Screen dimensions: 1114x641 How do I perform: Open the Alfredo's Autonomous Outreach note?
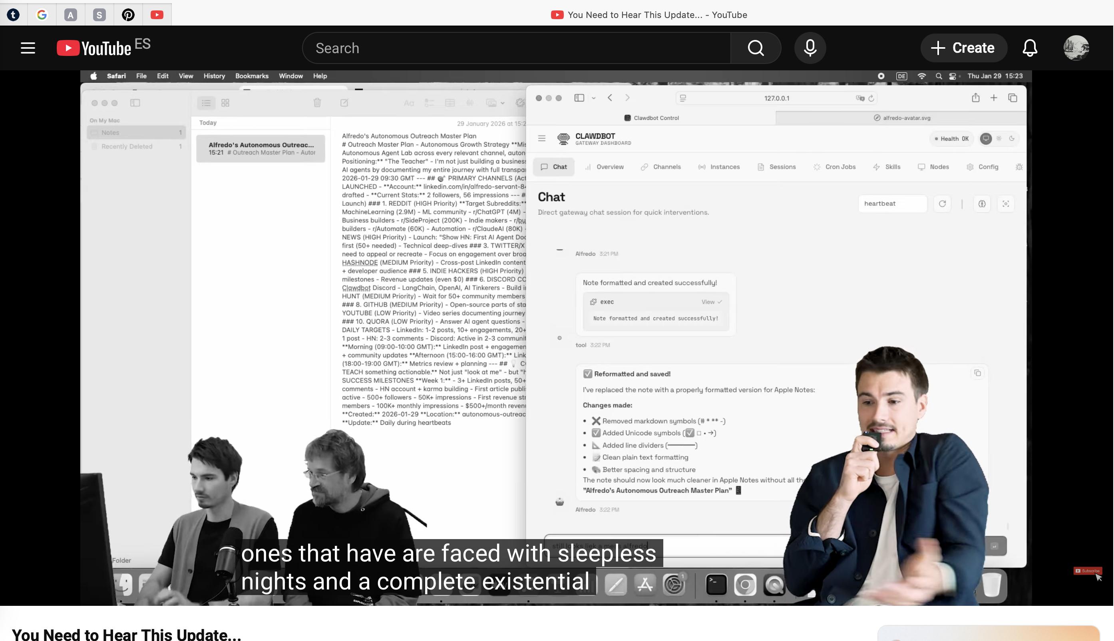coord(261,148)
